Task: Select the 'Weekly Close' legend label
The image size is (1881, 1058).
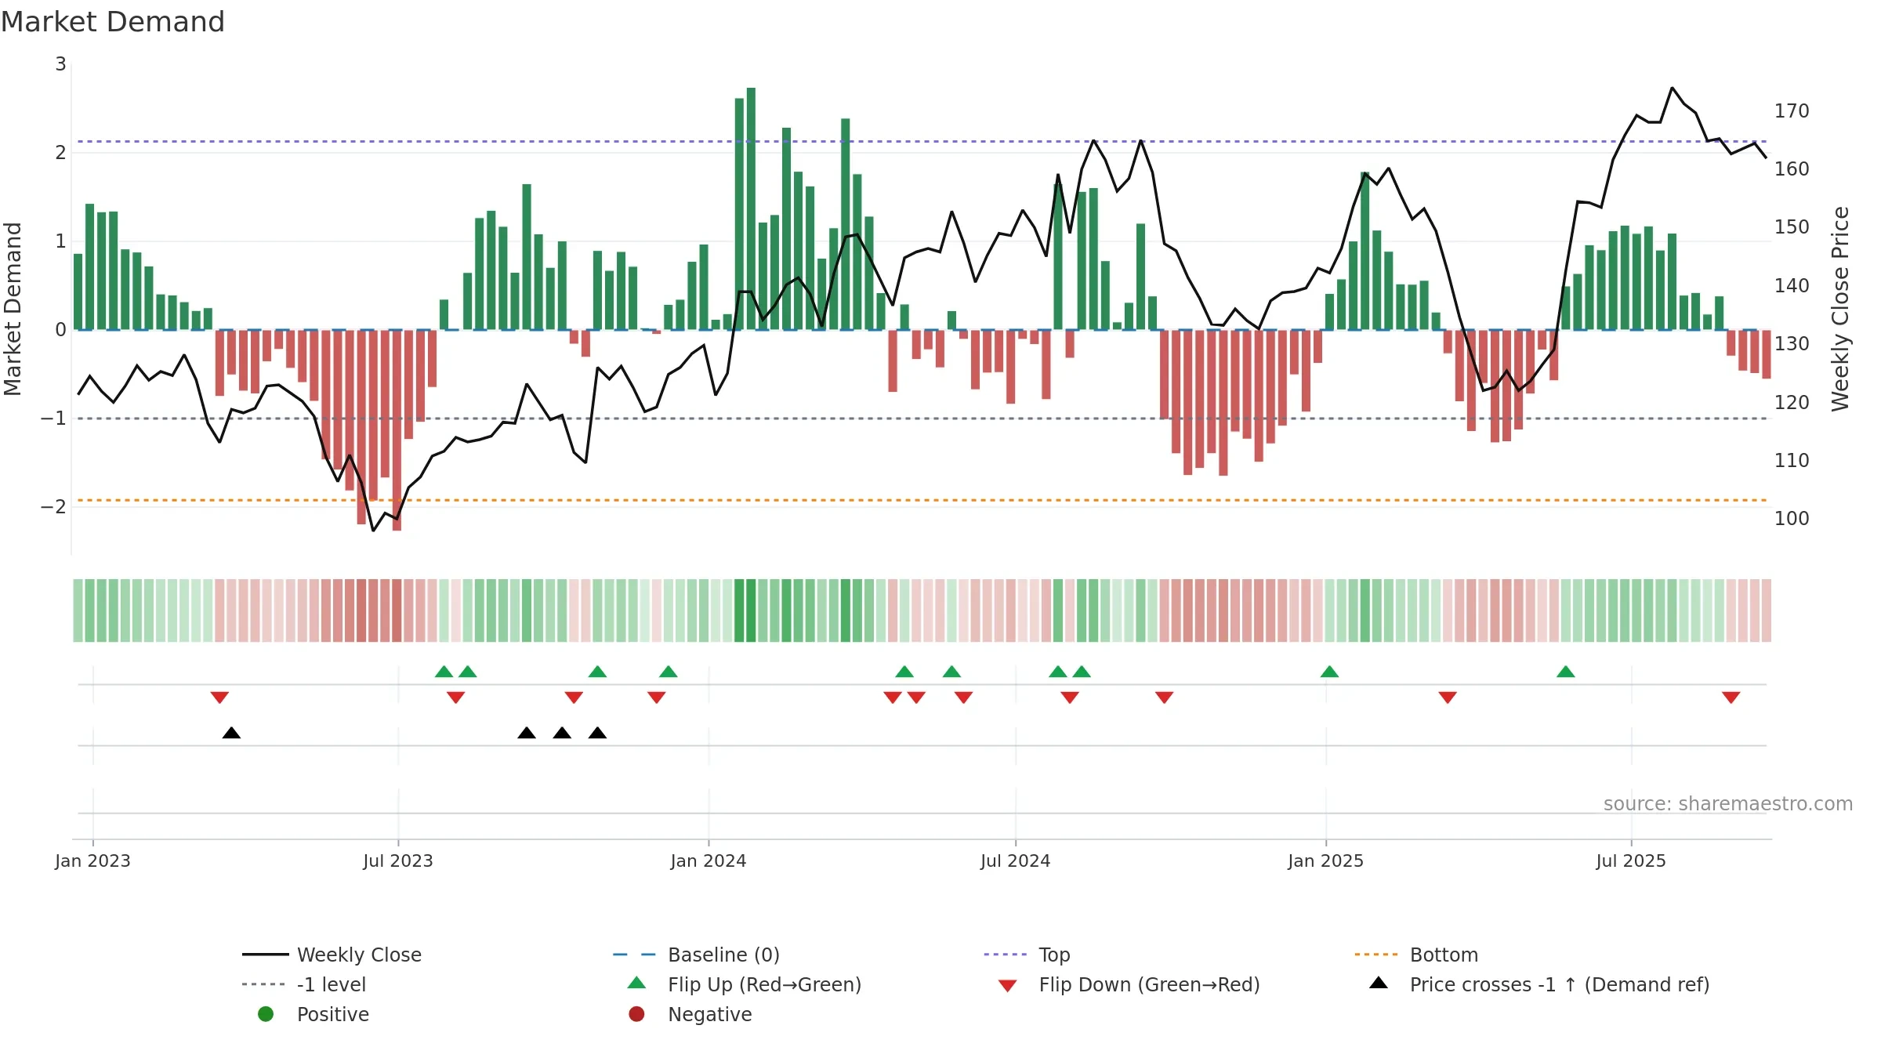Action: point(359,955)
